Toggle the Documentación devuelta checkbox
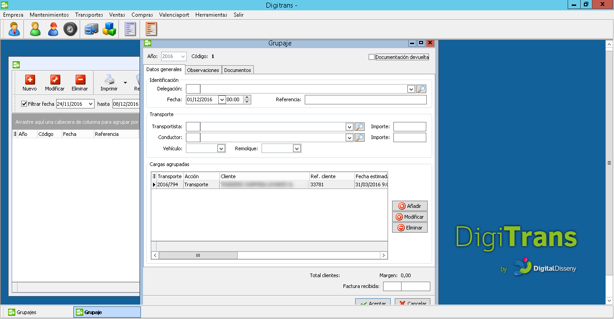This screenshot has height=319, width=614. (x=371, y=57)
